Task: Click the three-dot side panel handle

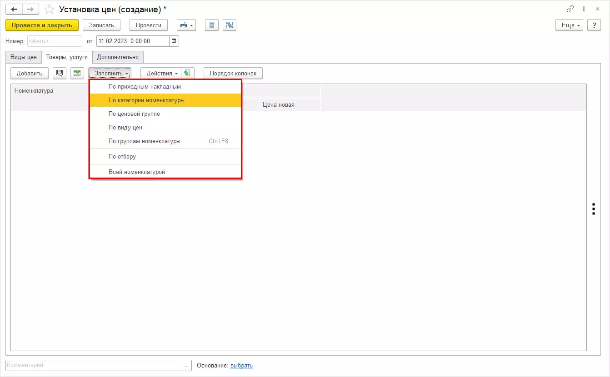Action: pos(593,208)
